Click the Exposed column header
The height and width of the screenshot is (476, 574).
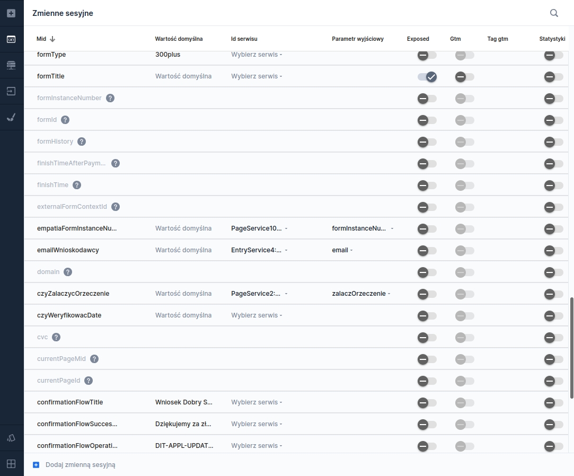(418, 39)
